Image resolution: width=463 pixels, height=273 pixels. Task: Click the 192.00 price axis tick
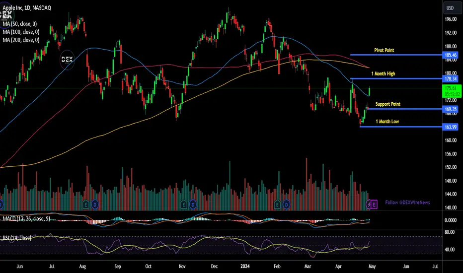451,33
